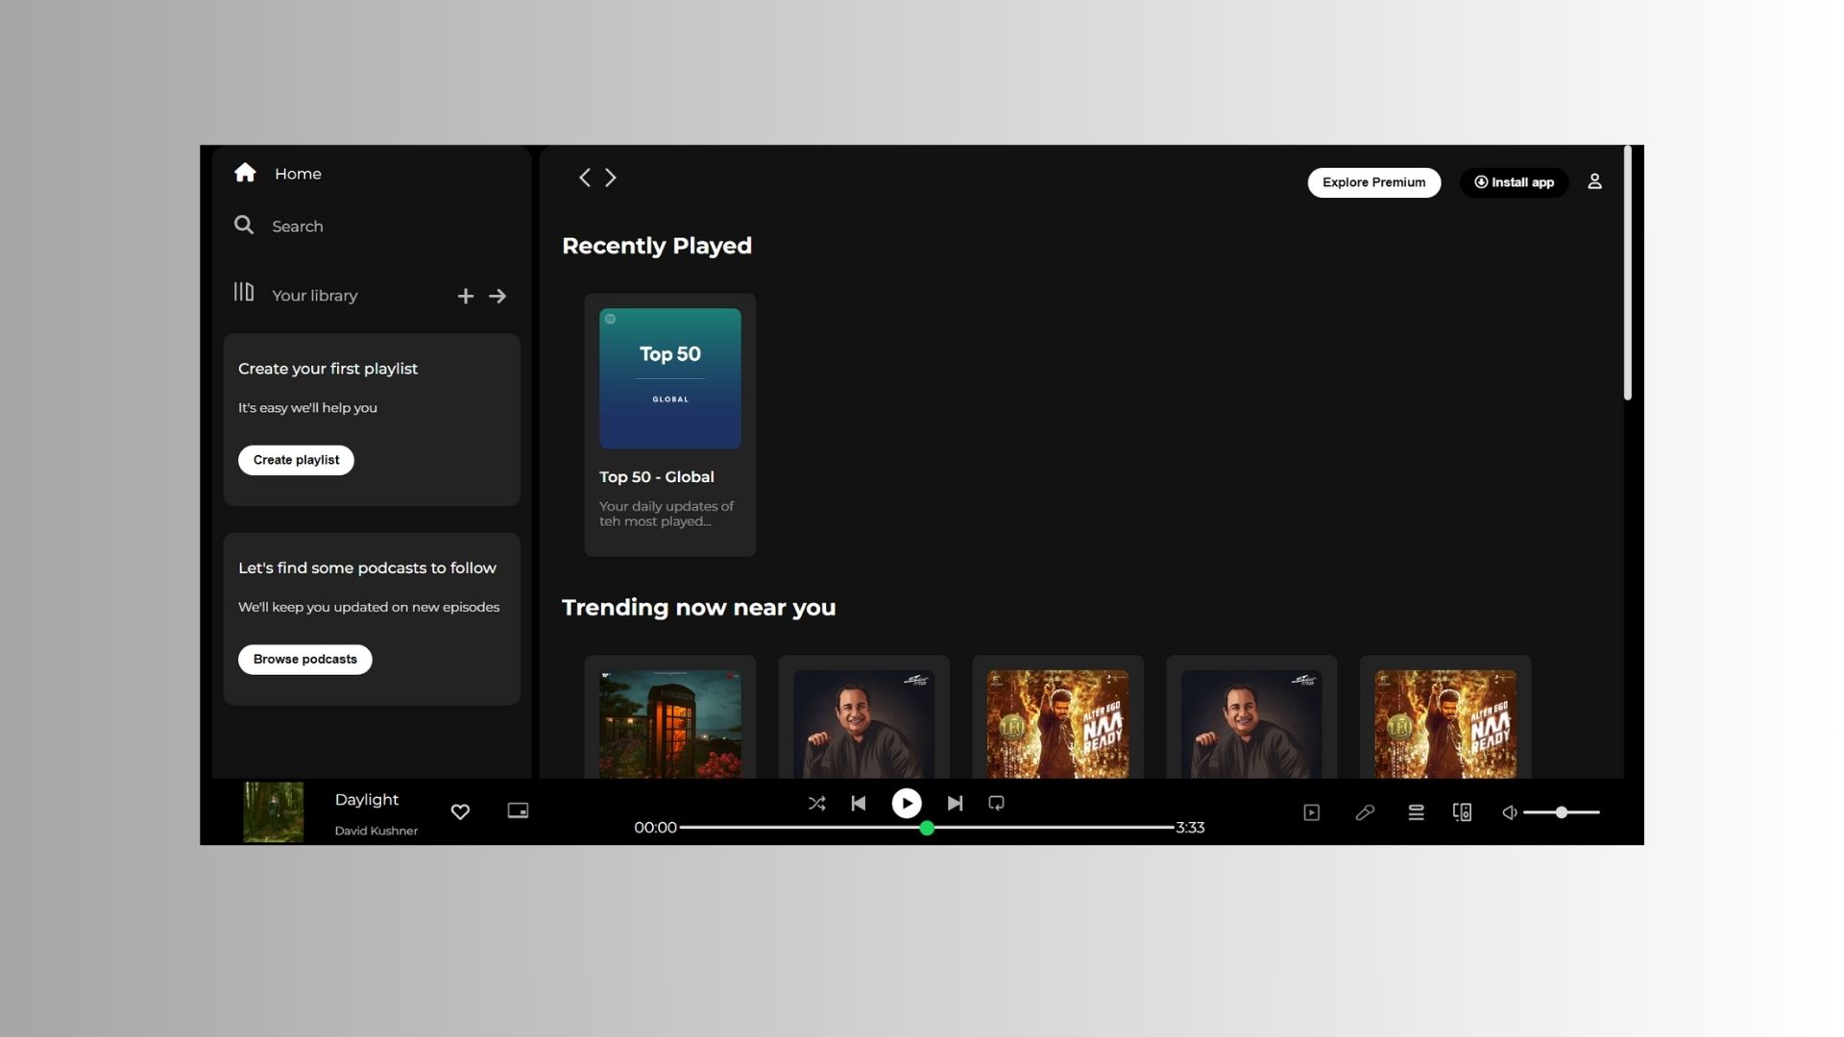Click the Install app button
The height and width of the screenshot is (1037, 1844).
(x=1515, y=182)
